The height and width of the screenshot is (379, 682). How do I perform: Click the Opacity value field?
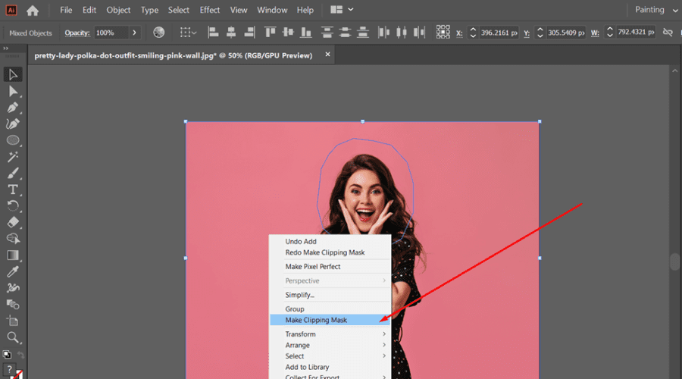pyautogui.click(x=111, y=33)
